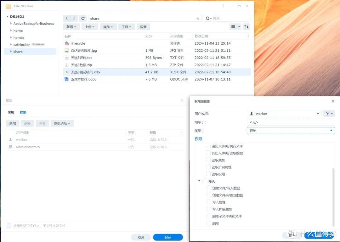Click the 新增 button in permissions panel
This screenshot has height=242, width=340.
coord(13,123)
